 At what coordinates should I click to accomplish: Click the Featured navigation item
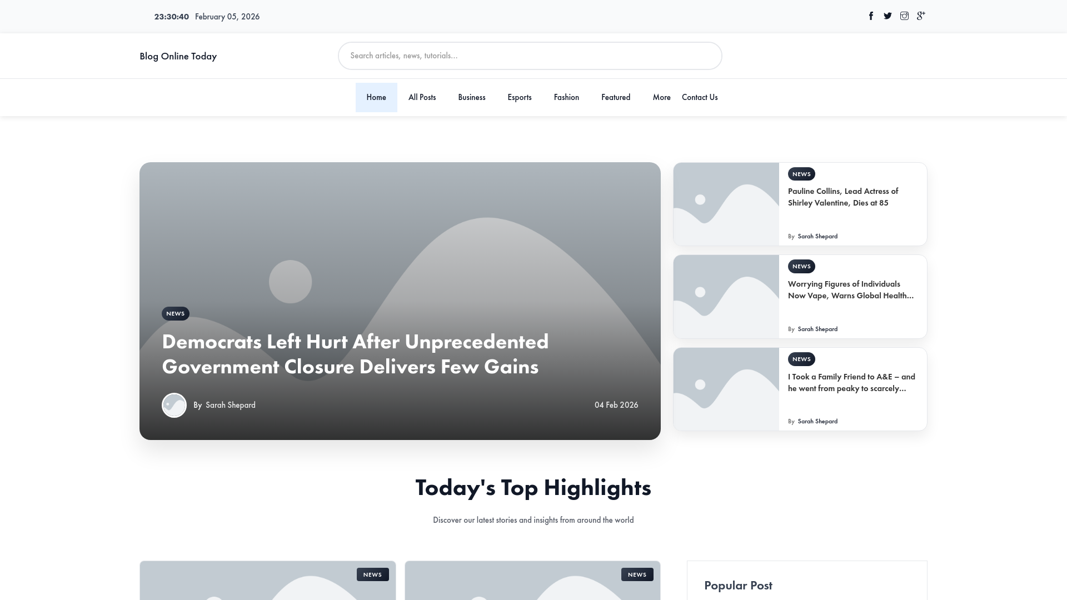click(616, 98)
